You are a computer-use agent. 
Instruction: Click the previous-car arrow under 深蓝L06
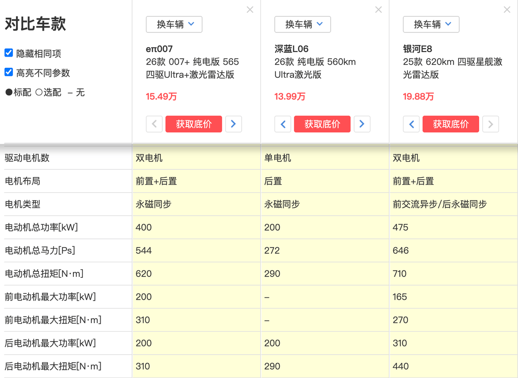(x=283, y=124)
